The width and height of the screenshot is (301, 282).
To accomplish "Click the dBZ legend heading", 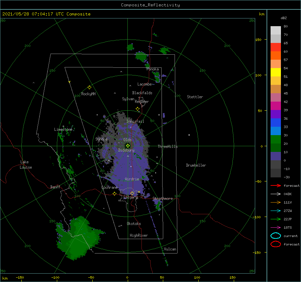I will pos(284,18).
